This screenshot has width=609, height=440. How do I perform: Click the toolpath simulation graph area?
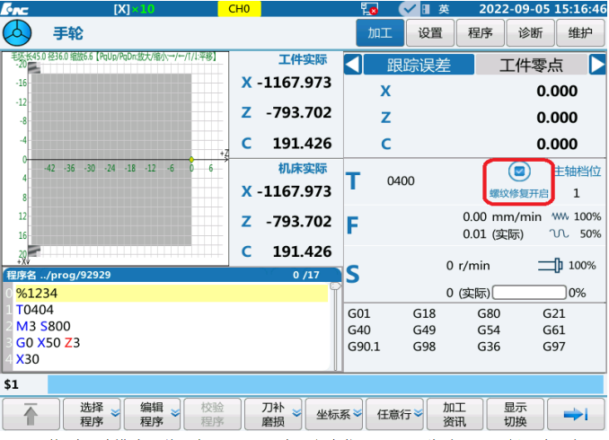[x=116, y=159]
